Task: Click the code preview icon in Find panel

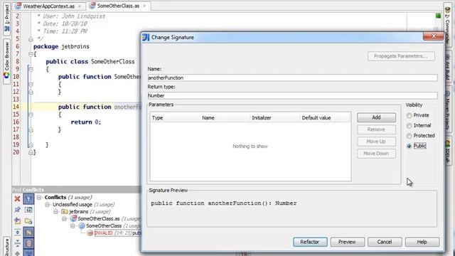Action: tap(28, 210)
